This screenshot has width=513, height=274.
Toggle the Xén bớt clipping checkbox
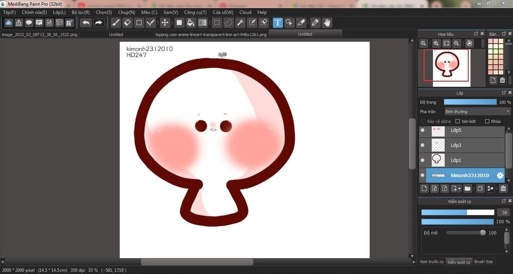457,121
